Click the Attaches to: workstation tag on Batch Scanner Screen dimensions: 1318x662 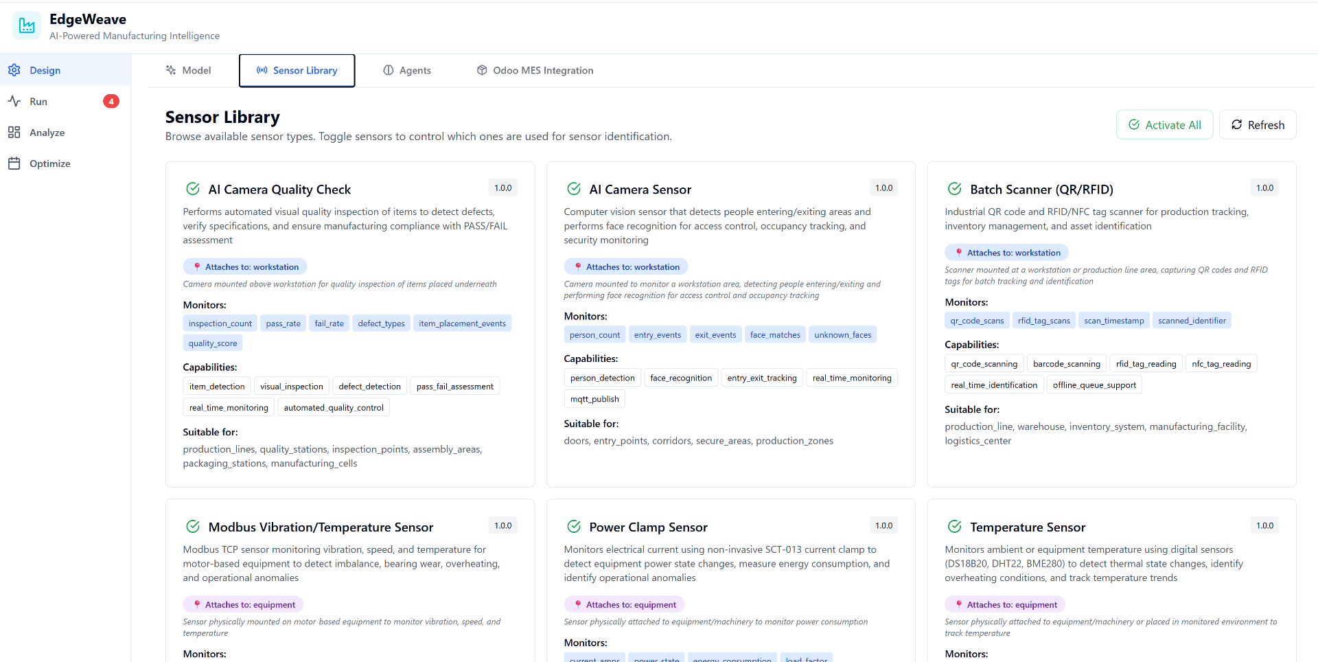point(1007,253)
